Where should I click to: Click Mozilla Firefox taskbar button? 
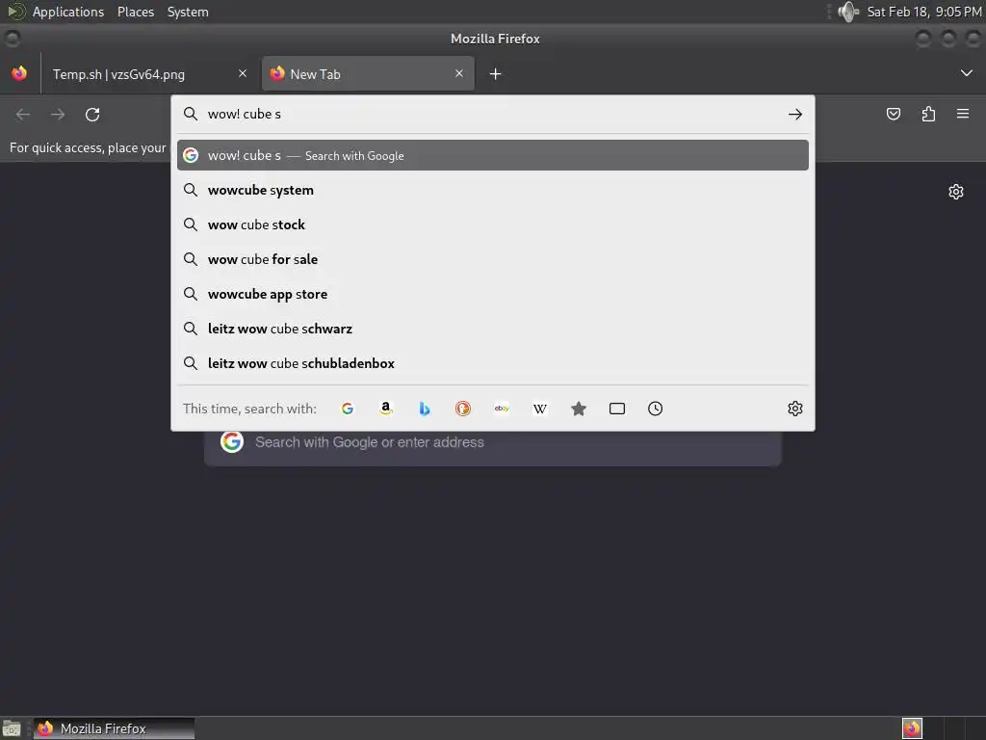[x=114, y=728]
